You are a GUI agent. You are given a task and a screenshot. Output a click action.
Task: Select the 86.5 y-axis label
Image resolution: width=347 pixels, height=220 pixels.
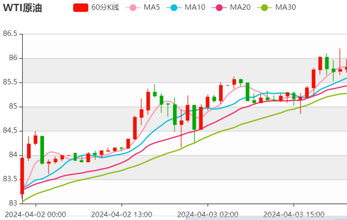tap(10, 33)
